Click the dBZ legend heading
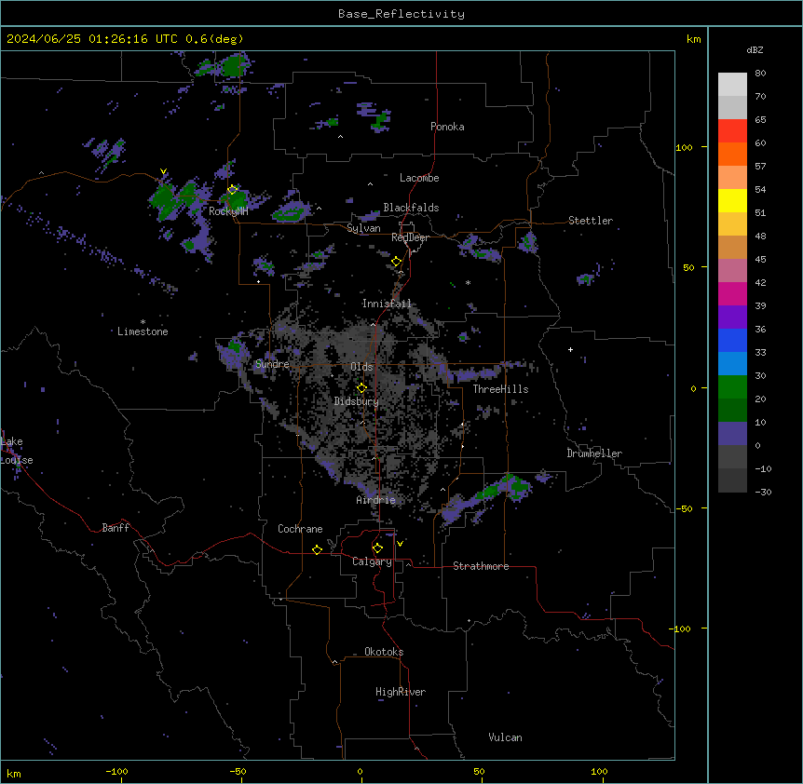The width and height of the screenshot is (803, 784). click(755, 49)
